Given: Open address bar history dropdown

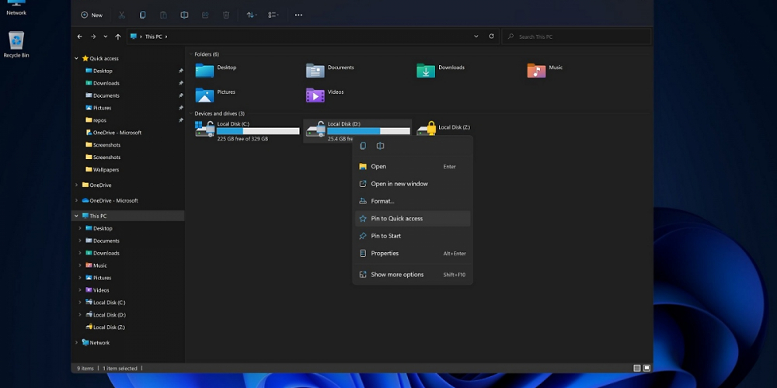Looking at the screenshot, I should (x=476, y=36).
